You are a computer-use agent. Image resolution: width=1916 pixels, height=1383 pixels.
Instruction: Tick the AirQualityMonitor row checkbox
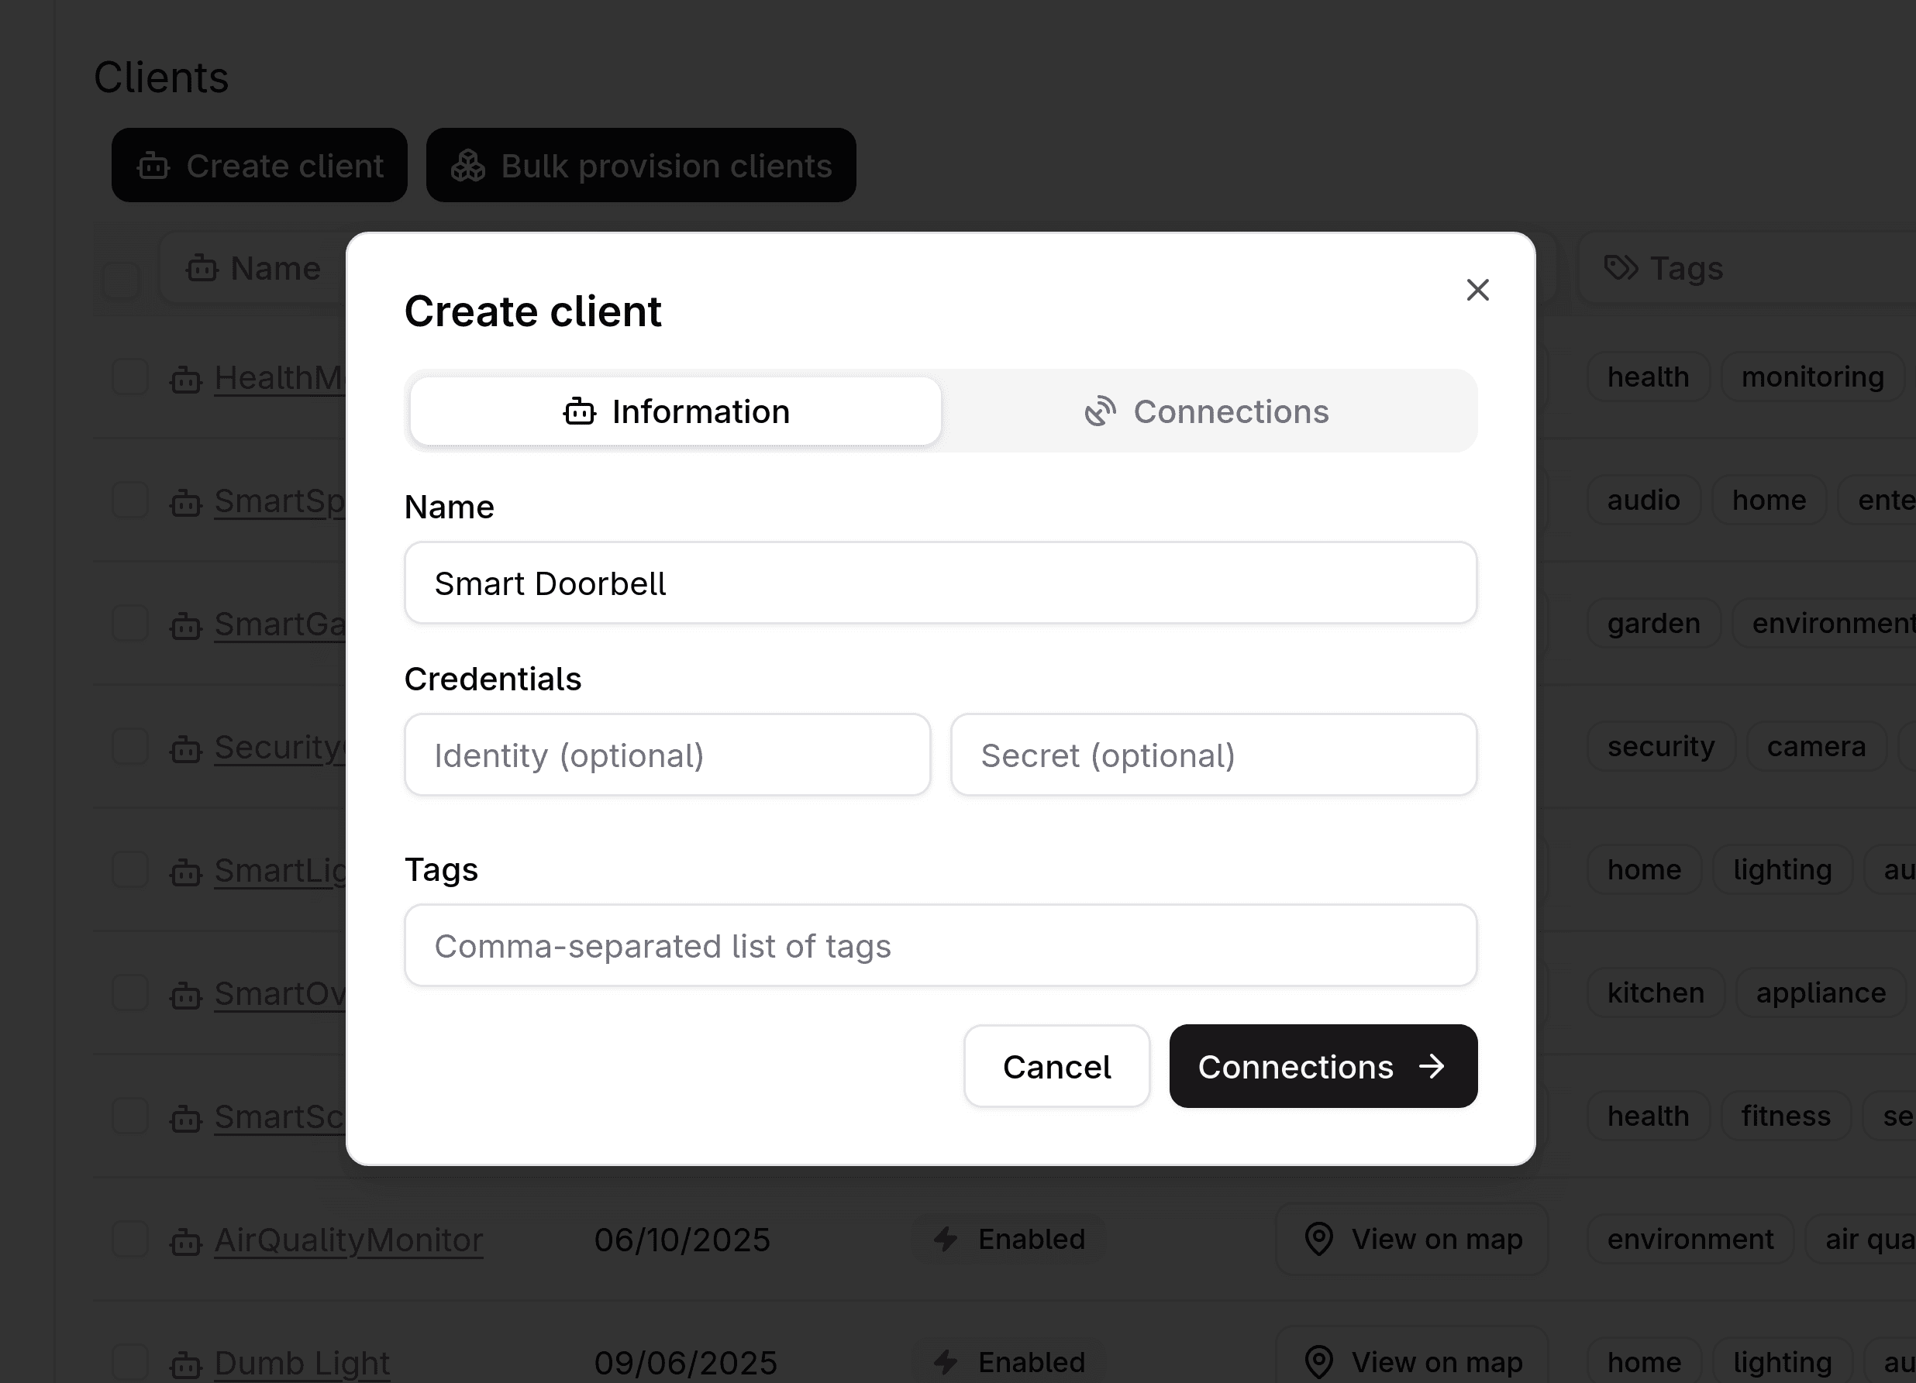click(131, 1240)
